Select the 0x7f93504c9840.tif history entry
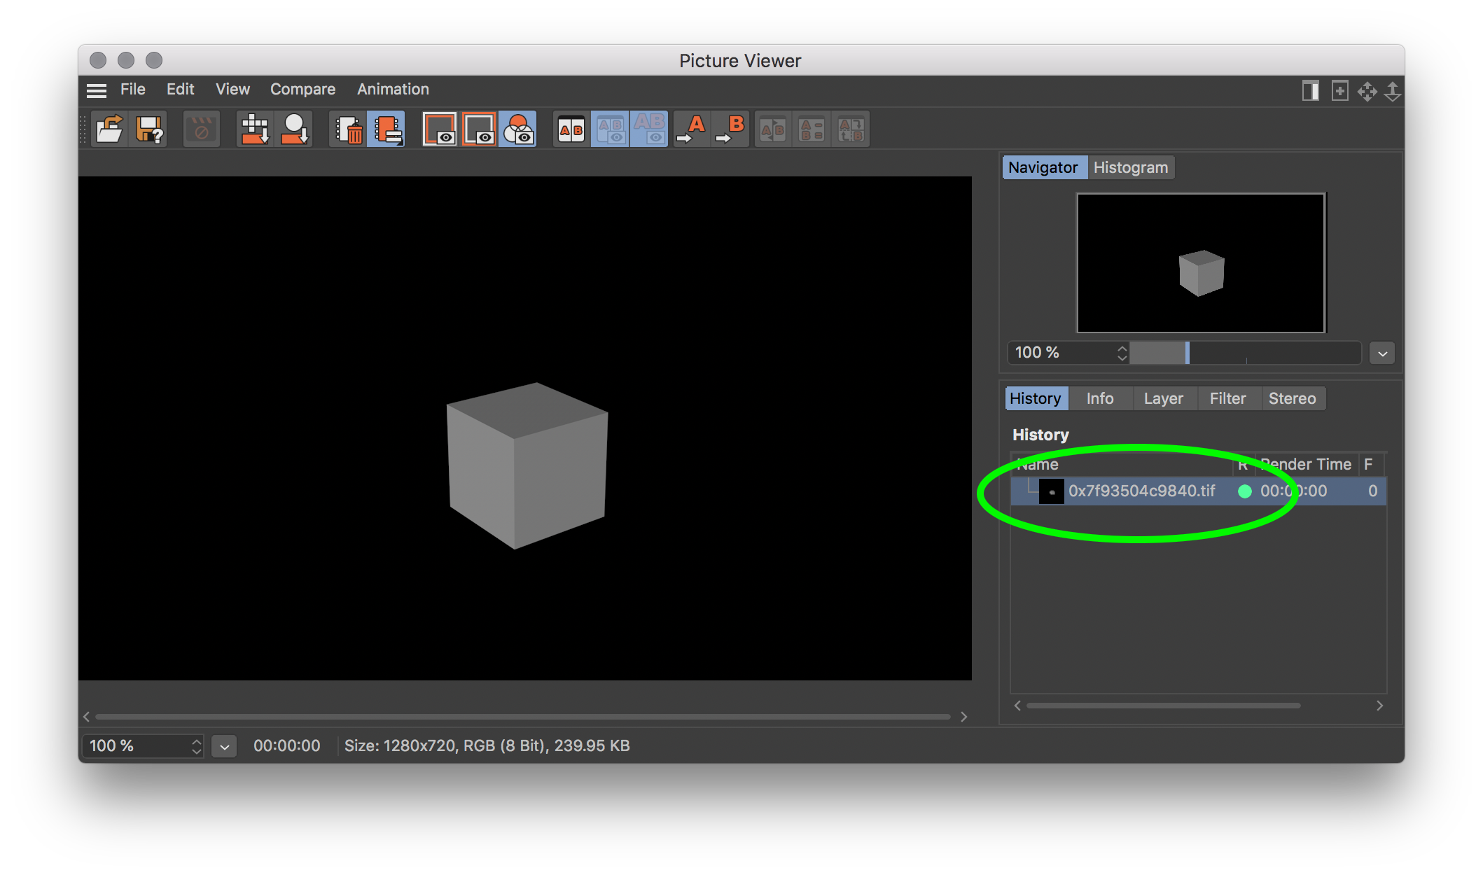The width and height of the screenshot is (1483, 875). [1198, 491]
